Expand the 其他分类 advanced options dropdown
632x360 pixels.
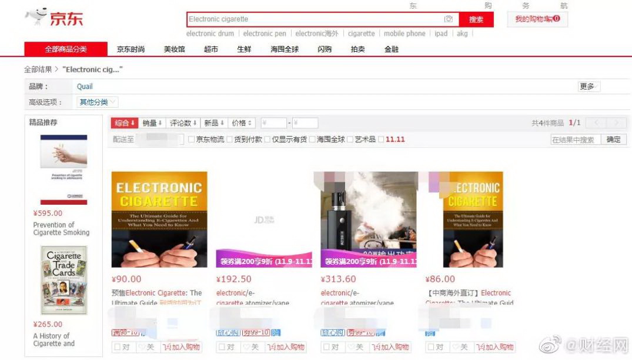coord(98,102)
